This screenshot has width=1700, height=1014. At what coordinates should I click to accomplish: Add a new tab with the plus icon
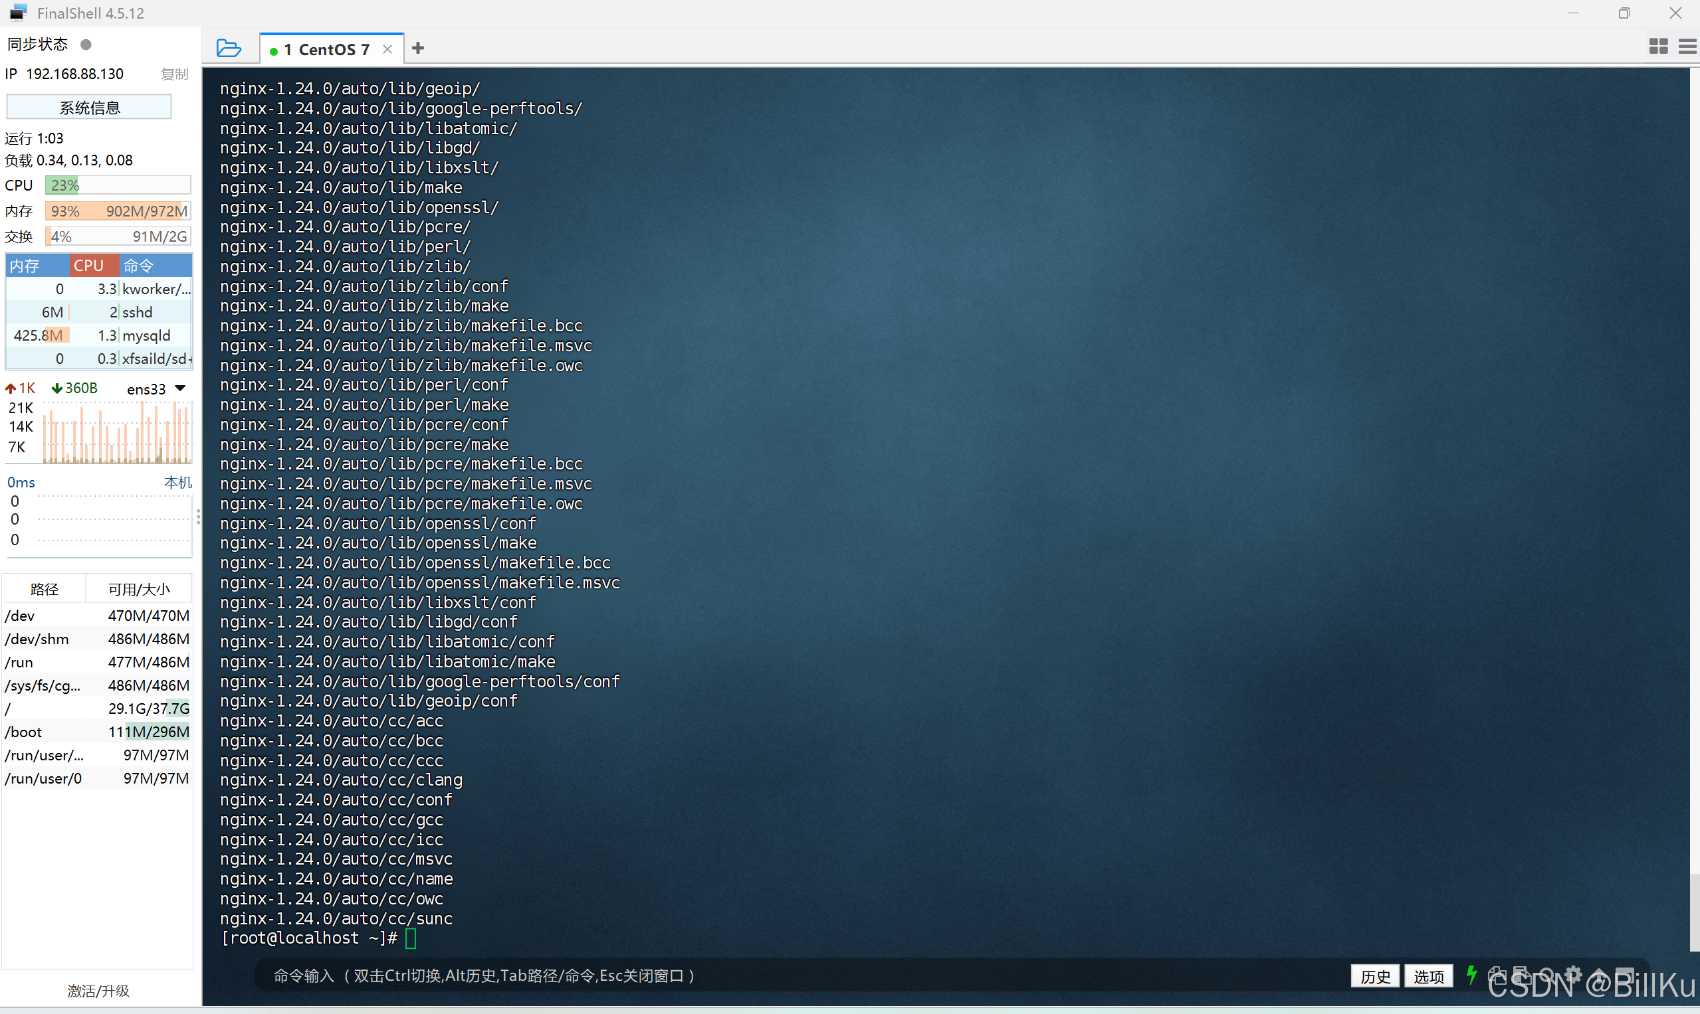[x=419, y=48]
